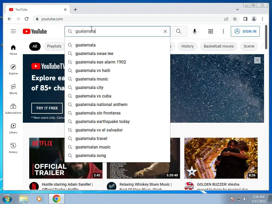272x204 pixels.
Task: Close the YouTube tab
Action: pyautogui.click(x=65, y=10)
